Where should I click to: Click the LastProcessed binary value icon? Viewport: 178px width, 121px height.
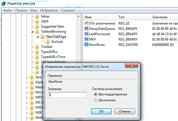[86, 34]
